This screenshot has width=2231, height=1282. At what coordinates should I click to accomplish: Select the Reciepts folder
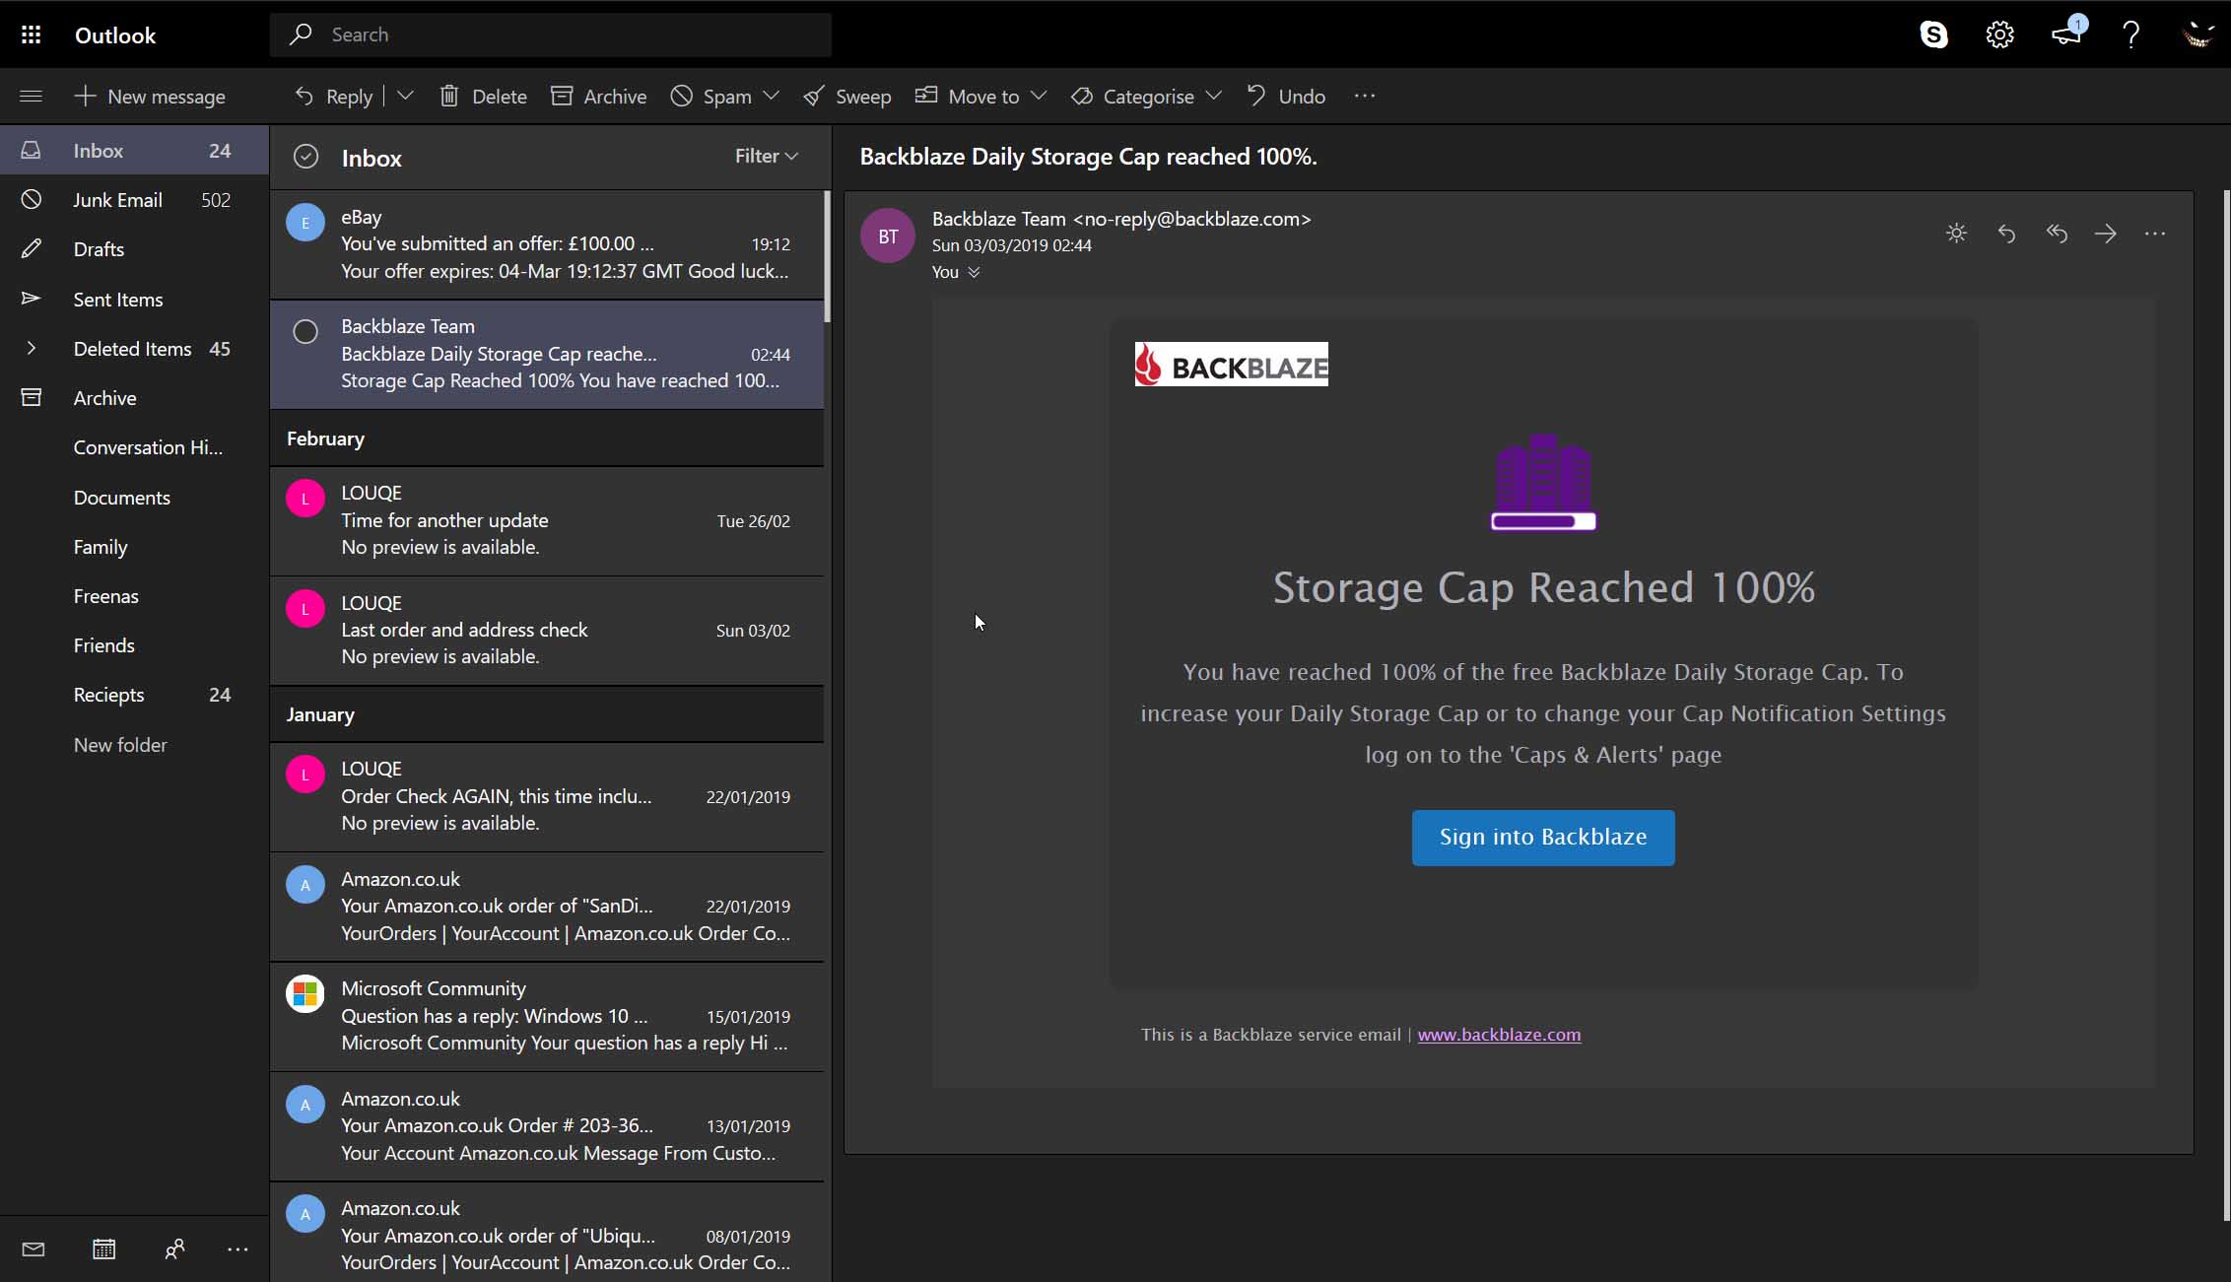[108, 695]
